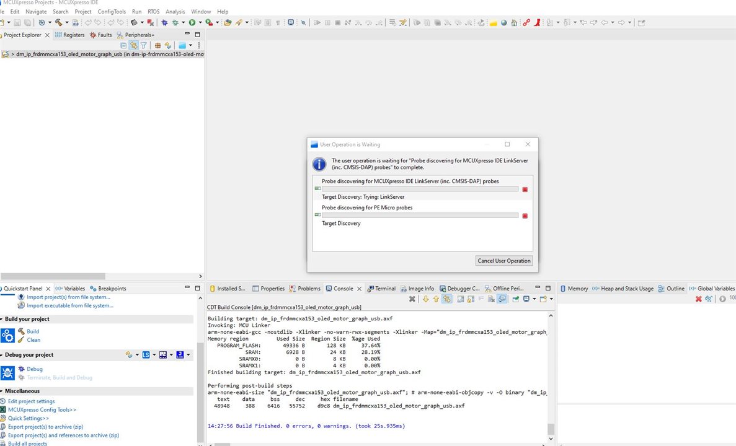Click Edit project settings link

tap(32, 401)
